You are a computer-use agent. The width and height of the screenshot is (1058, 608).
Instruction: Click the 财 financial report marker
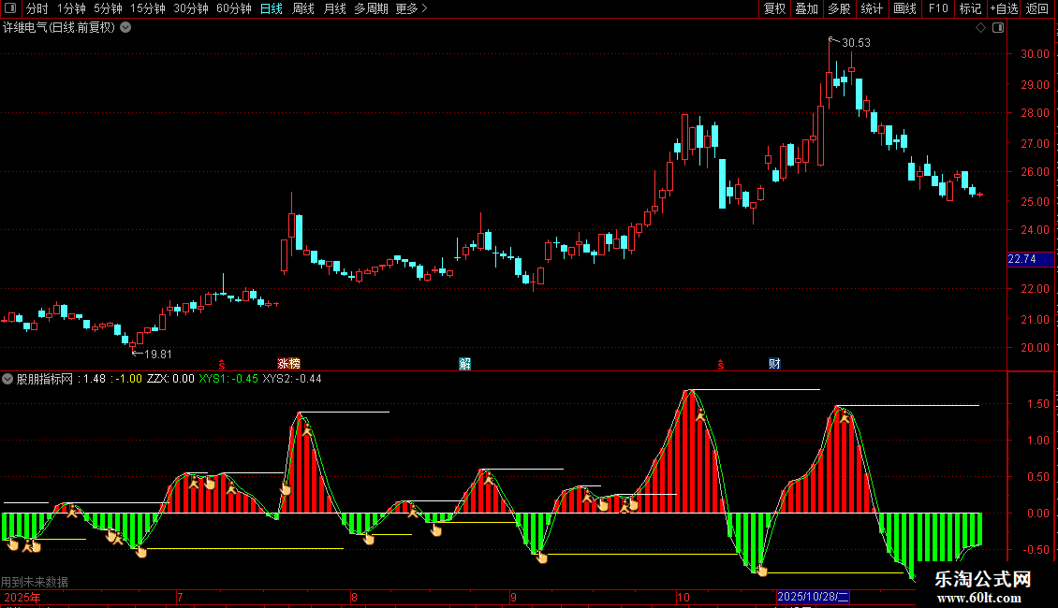pos(774,363)
